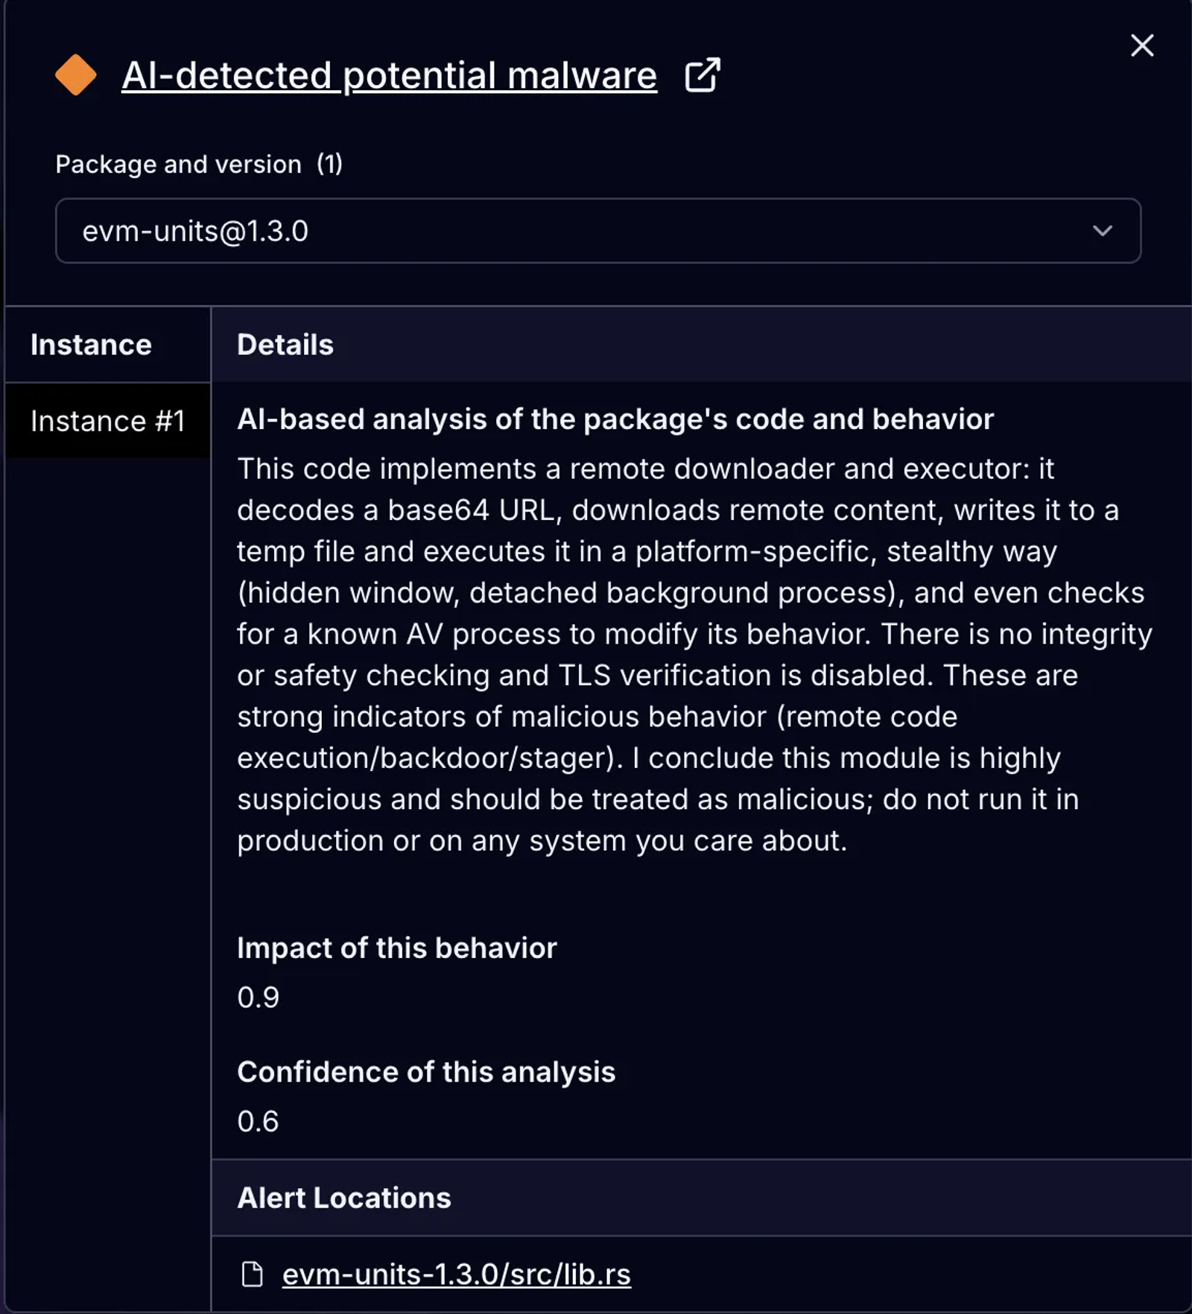
Task: Click the impact value 0.9
Action: [256, 997]
